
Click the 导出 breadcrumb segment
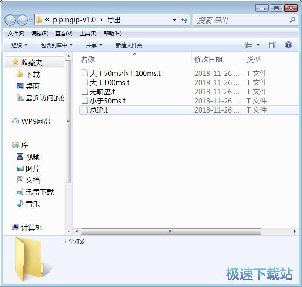pos(114,20)
